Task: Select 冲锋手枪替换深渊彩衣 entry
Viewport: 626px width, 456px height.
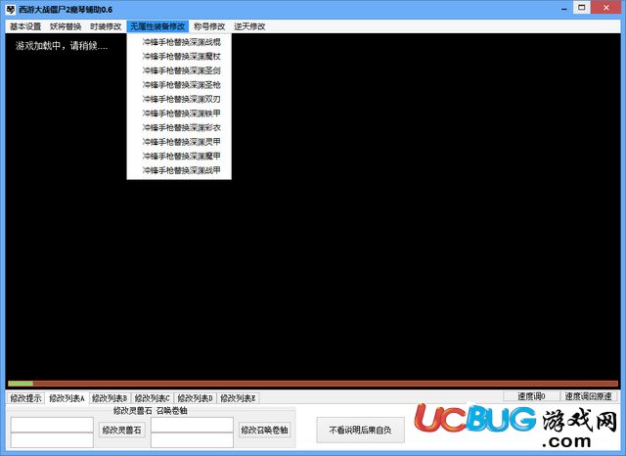Action: click(179, 128)
